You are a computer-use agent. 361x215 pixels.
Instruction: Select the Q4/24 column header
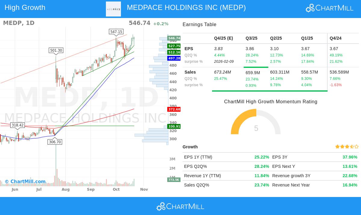coord(336,38)
